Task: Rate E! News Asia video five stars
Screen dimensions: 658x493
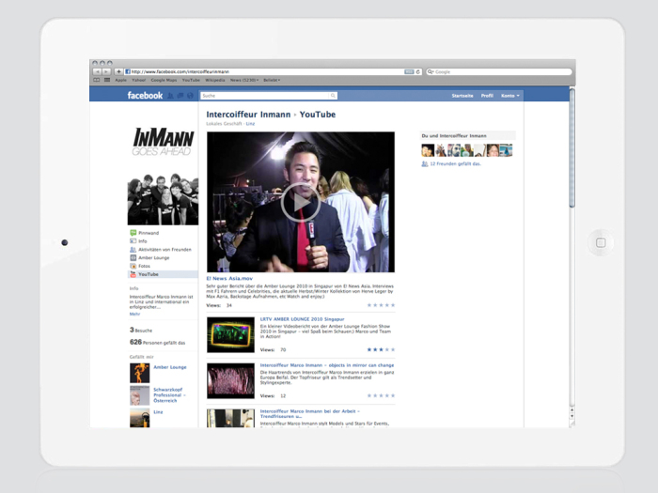Action: (x=393, y=305)
